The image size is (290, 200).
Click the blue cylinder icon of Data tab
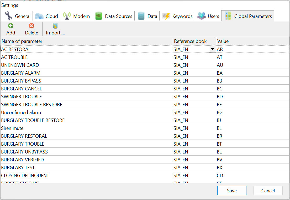tap(141, 16)
